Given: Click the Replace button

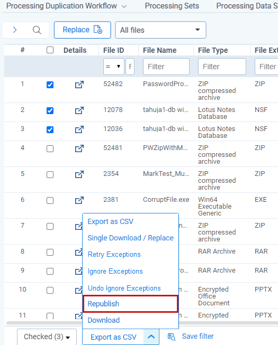Looking at the screenshot, I should (83, 30).
